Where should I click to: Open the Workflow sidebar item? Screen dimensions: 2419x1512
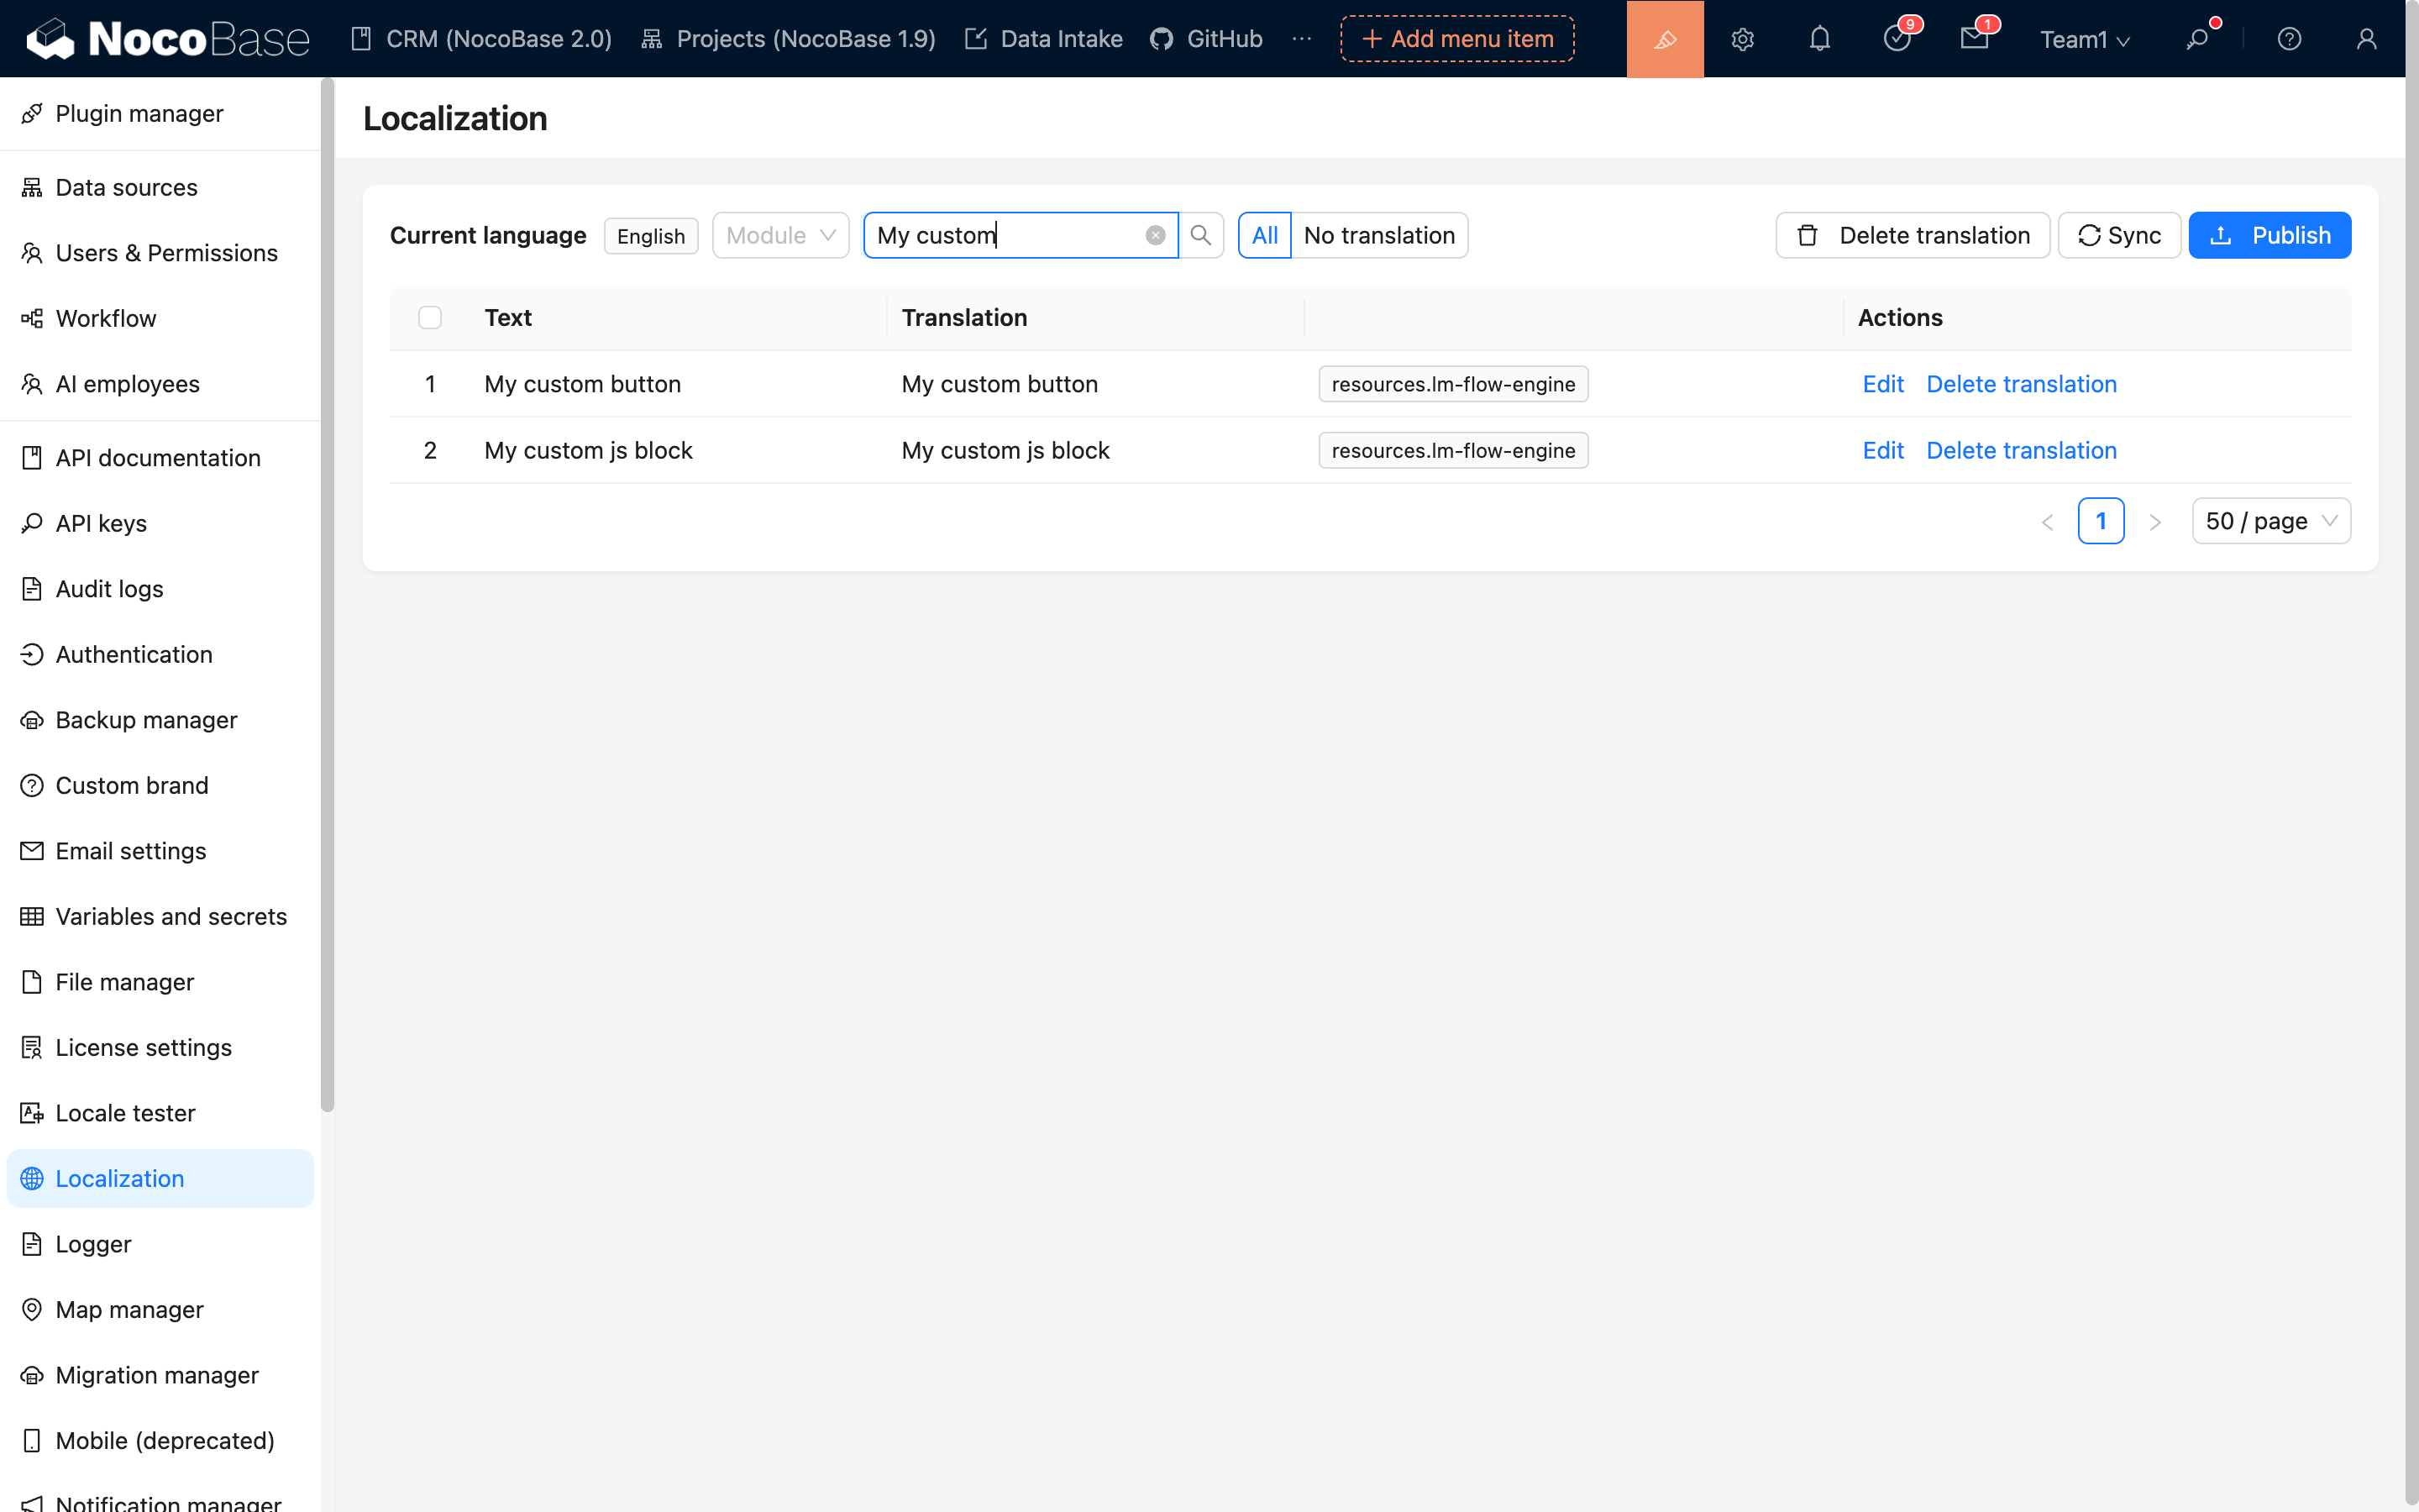pyautogui.click(x=106, y=318)
